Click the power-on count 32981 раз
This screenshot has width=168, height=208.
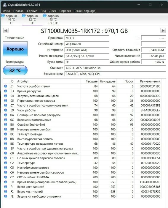[153, 56]
